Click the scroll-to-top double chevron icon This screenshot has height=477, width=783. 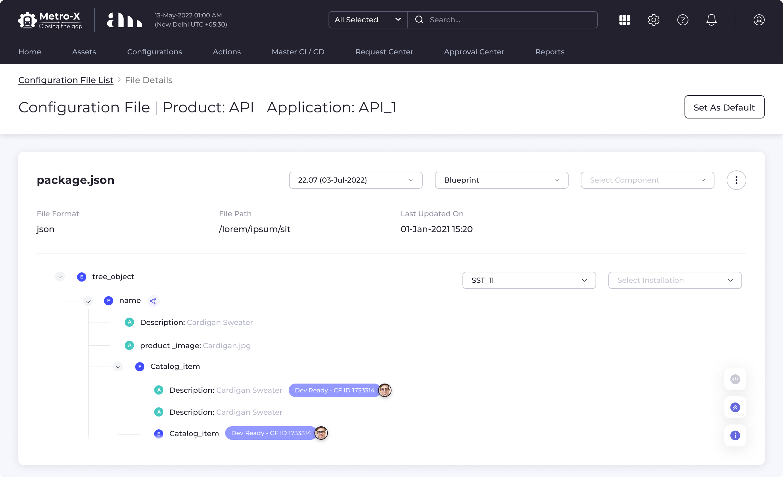point(735,407)
